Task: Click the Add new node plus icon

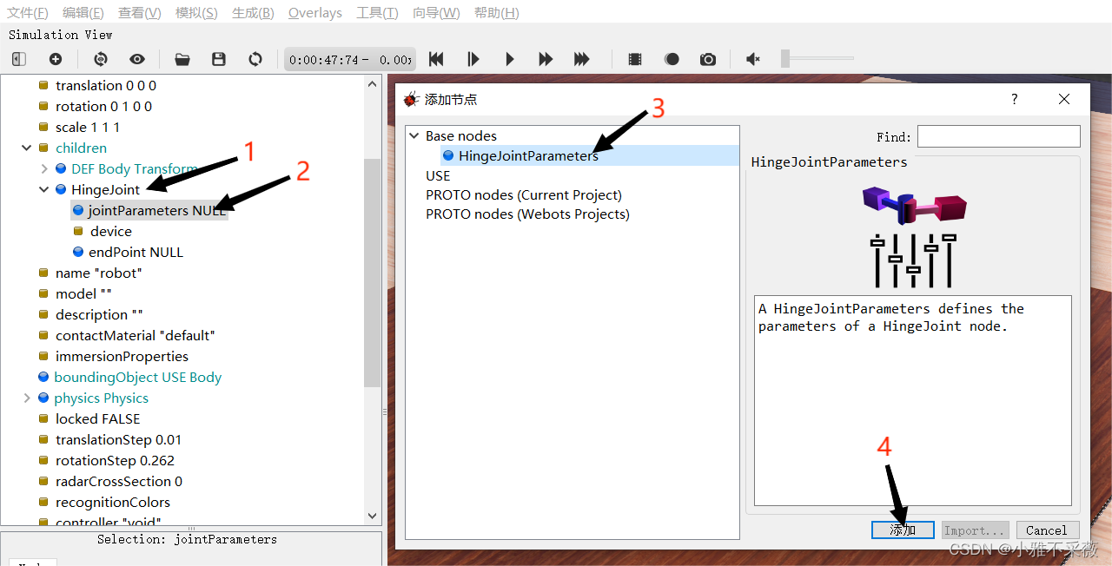Action: pyautogui.click(x=56, y=59)
